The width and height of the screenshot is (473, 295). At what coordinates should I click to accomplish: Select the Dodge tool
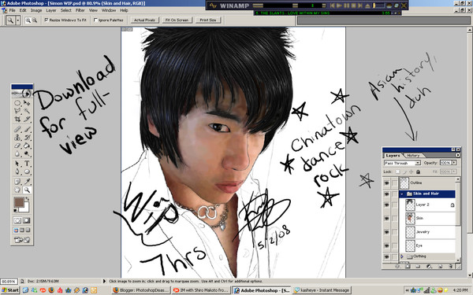point(27,154)
